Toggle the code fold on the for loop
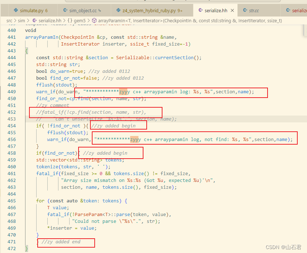This screenshot has height=253, width=307. point(20,201)
